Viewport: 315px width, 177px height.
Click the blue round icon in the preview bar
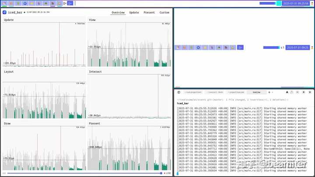(x=198, y=48)
